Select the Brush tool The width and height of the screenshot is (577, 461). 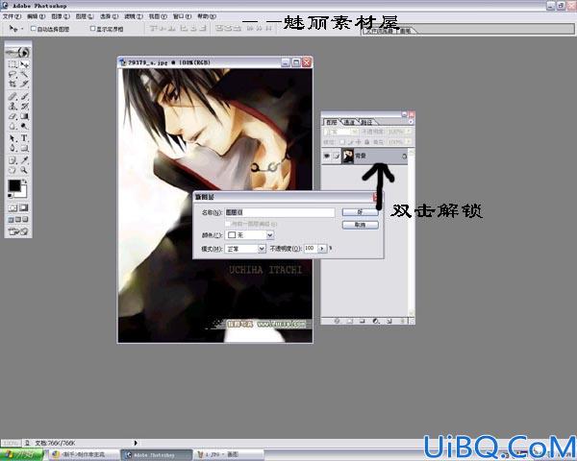24,96
